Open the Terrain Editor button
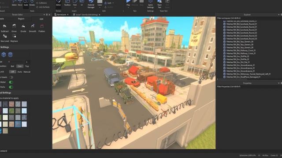282x158 pixels. (x=59, y=3)
